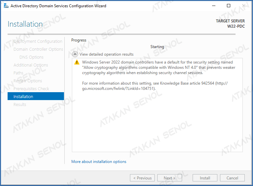
Task: Select Results step in sidebar
Action: [20, 104]
